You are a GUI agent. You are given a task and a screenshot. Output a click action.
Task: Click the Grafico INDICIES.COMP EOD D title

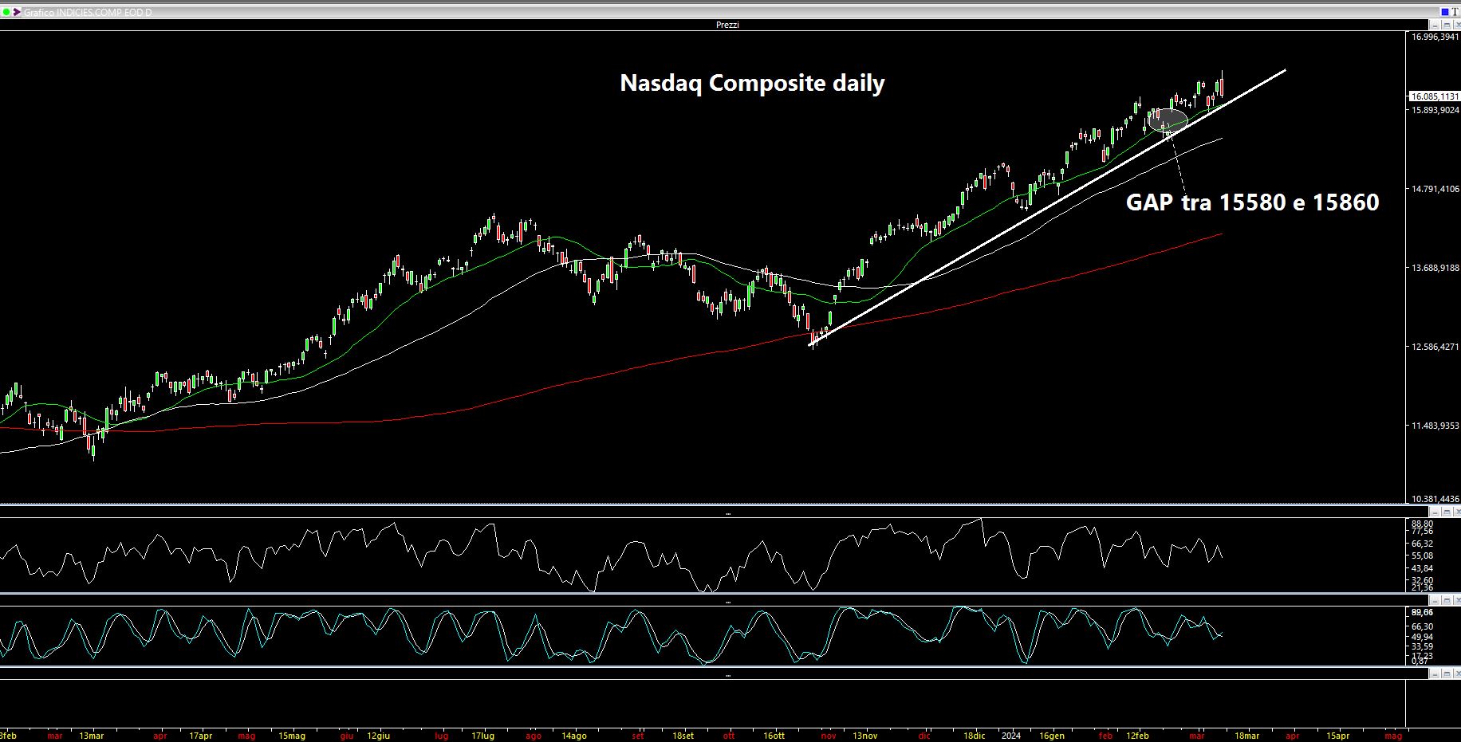point(88,13)
